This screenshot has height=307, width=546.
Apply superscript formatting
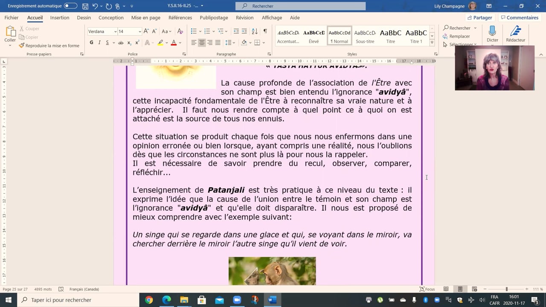coord(137,43)
